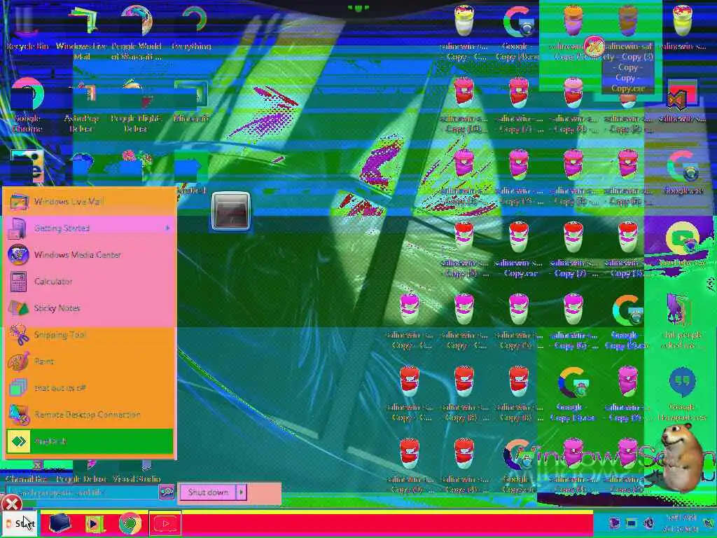The height and width of the screenshot is (538, 717).
Task: Open Remote Desktop Connection from Start menu
Action: point(90,415)
